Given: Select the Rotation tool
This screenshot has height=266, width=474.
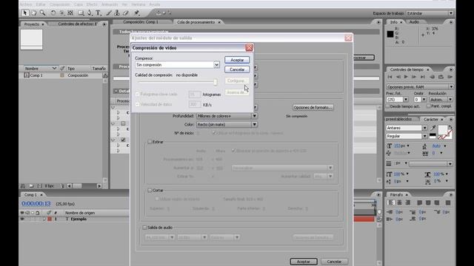Looking at the screenshot, I should [53, 13].
